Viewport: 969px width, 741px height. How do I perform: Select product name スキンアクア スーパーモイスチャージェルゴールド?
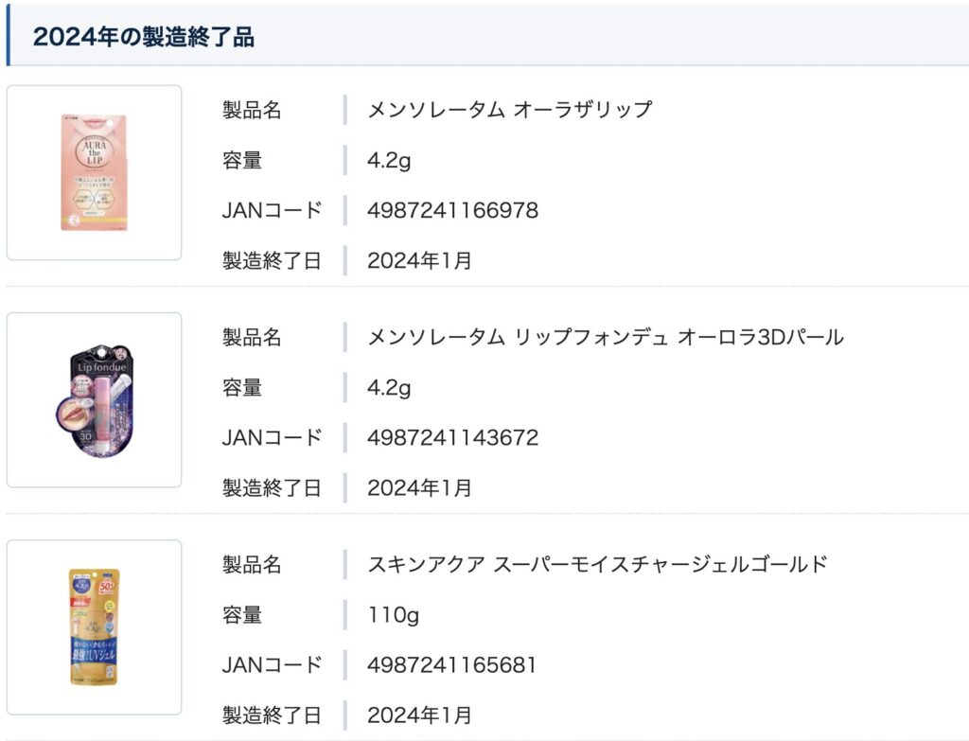coord(598,564)
